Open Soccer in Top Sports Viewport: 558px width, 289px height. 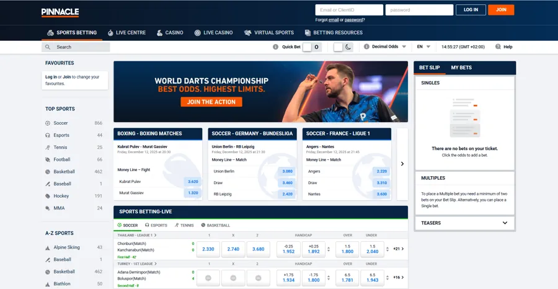[61, 123]
